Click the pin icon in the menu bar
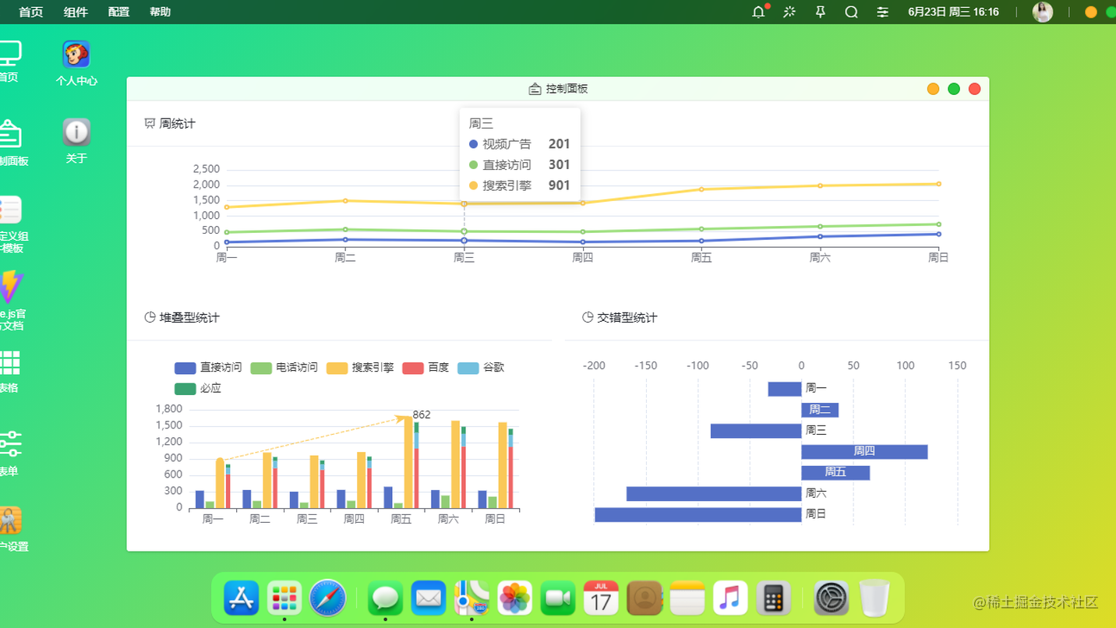The height and width of the screenshot is (628, 1116). point(820,12)
